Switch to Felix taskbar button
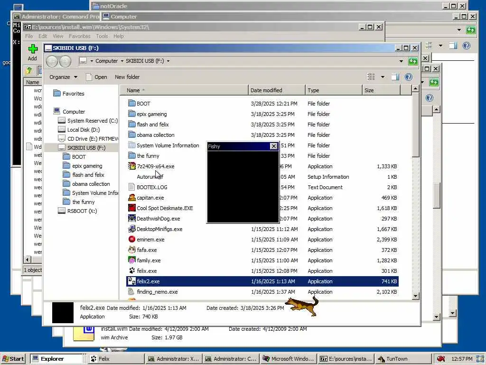 (x=116, y=359)
